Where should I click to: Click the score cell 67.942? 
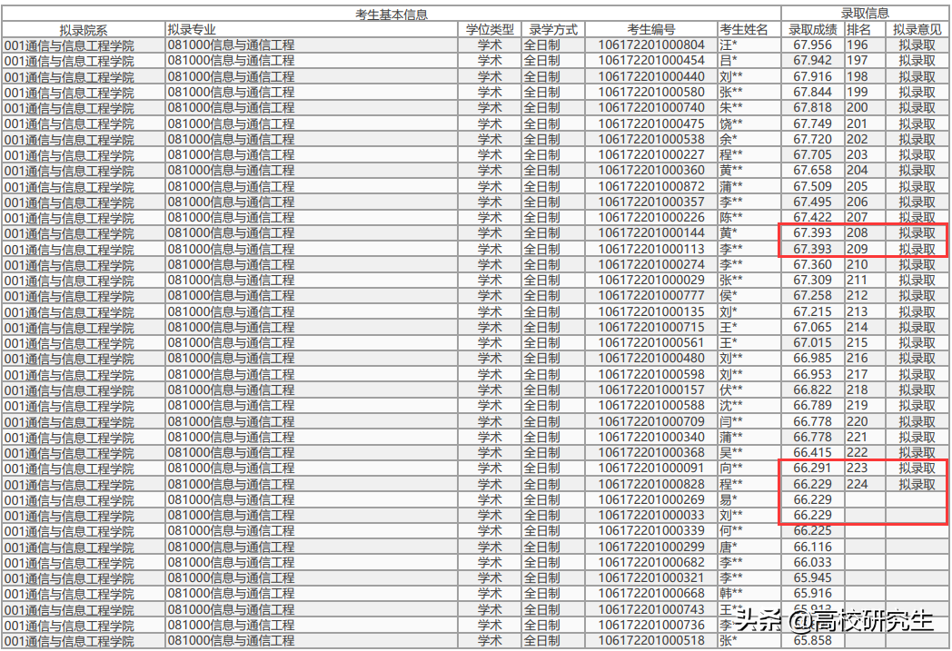pyautogui.click(x=812, y=61)
